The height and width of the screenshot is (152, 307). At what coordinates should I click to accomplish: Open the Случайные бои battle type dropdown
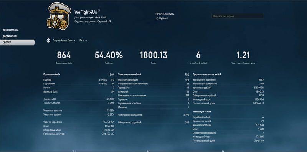(x=64, y=40)
